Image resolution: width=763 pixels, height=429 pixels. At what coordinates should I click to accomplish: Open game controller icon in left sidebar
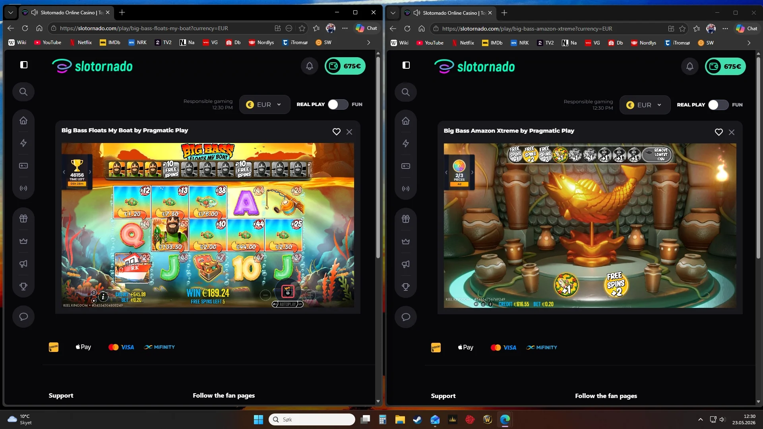23,166
